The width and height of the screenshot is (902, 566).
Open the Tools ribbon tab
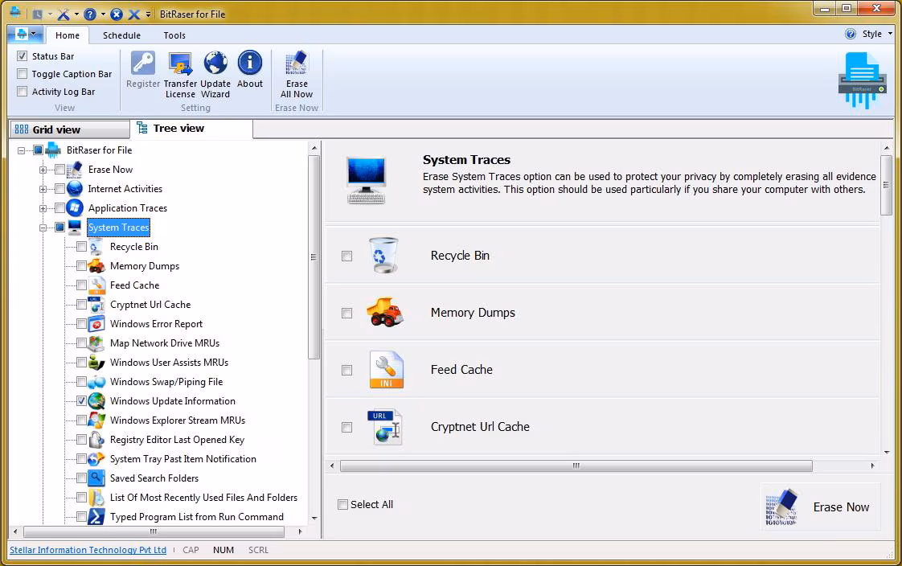click(x=174, y=35)
